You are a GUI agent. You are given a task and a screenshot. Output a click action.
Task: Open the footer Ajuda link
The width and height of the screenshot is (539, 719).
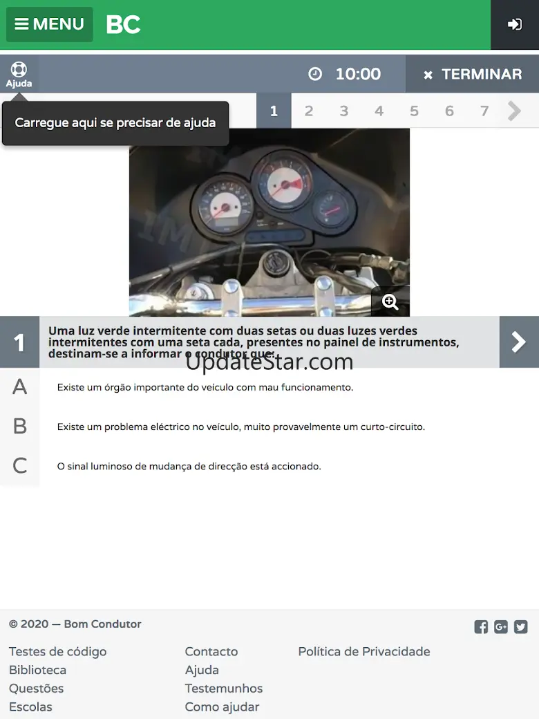click(202, 670)
